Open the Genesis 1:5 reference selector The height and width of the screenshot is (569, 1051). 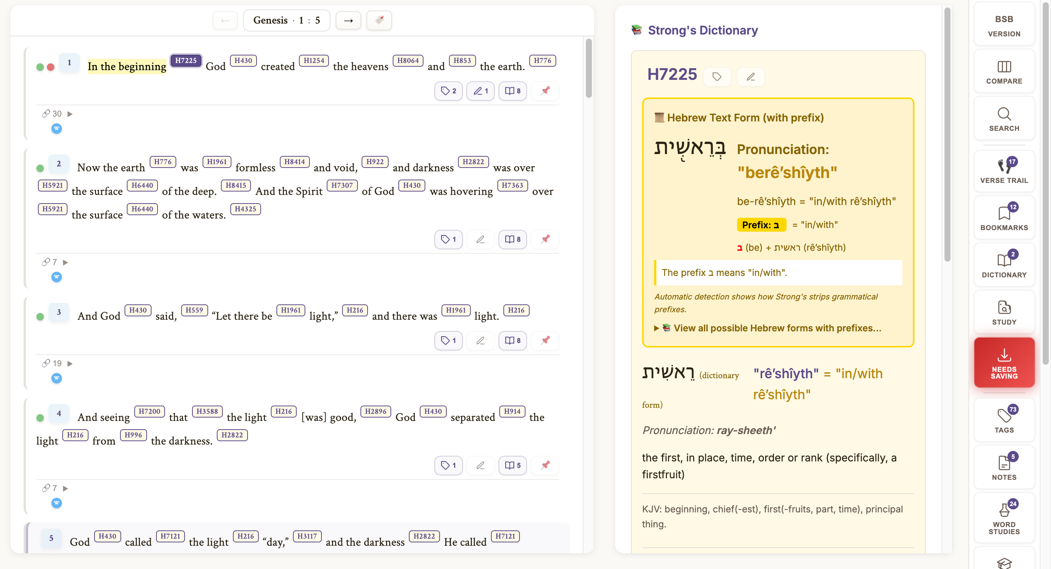coord(287,20)
